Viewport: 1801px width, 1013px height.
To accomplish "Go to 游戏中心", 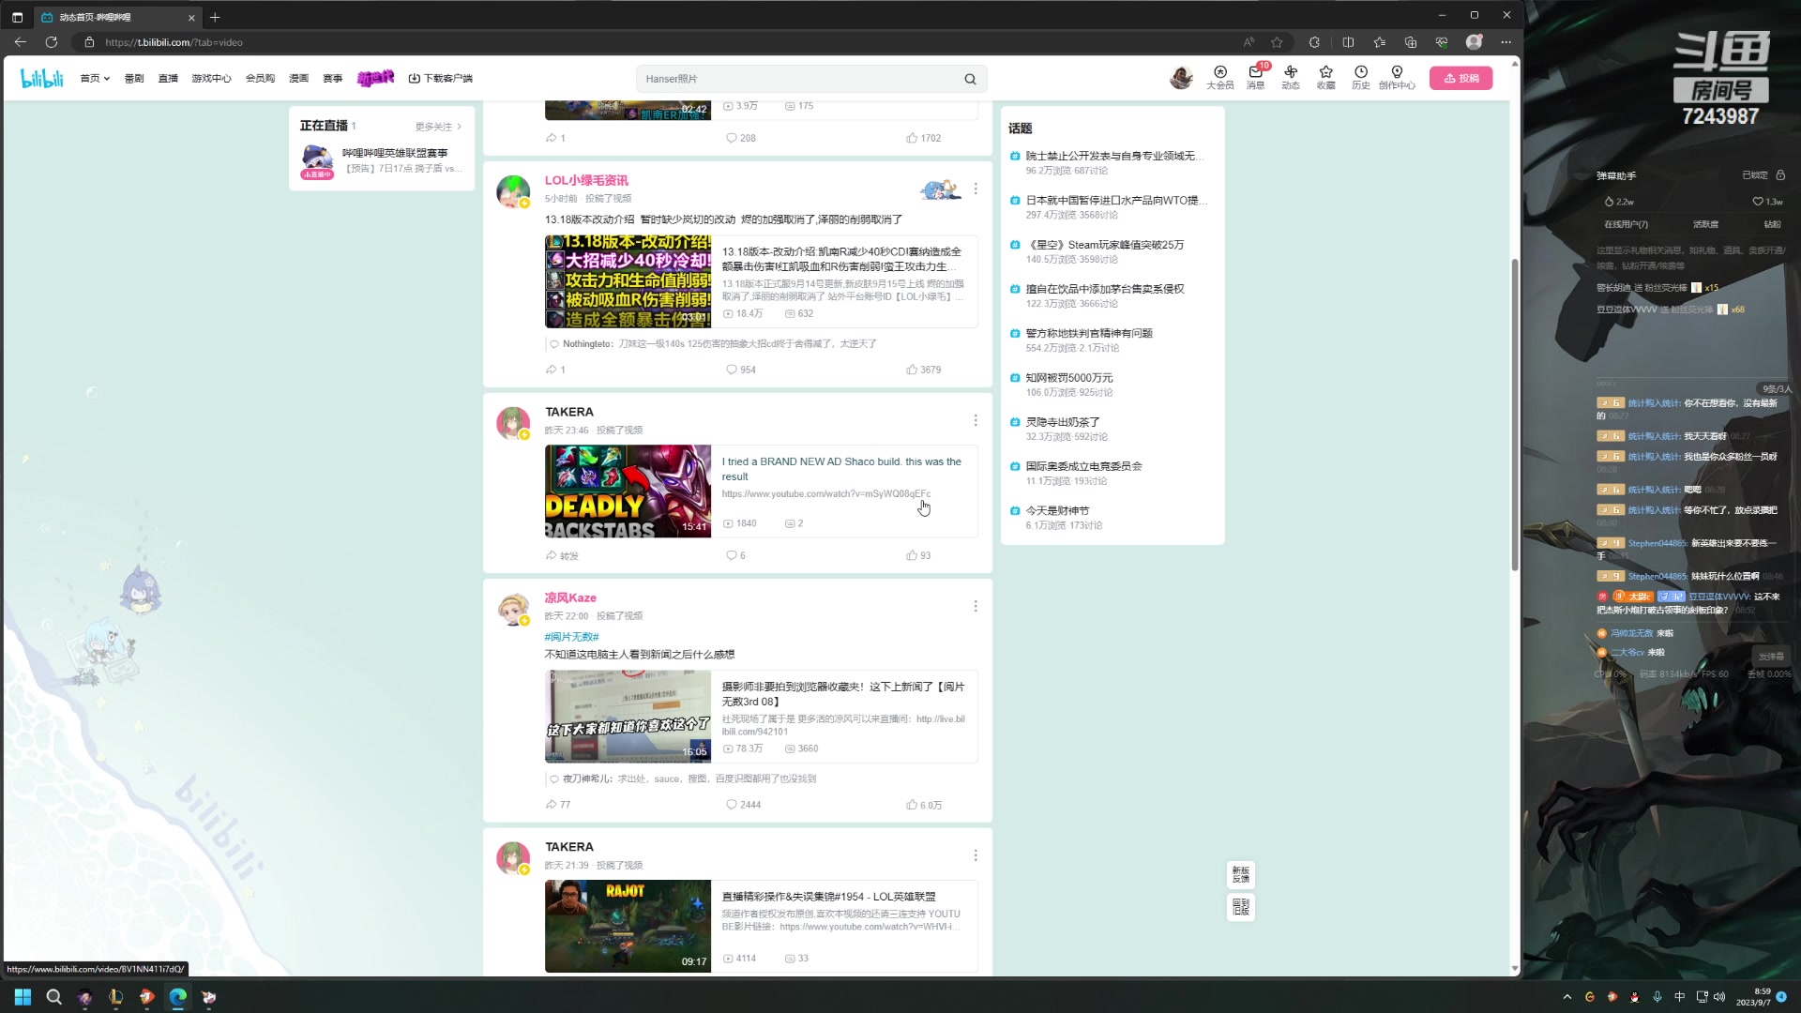I will [211, 79].
